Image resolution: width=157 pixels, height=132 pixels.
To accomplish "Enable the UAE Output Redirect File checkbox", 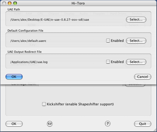I will 108,62.
